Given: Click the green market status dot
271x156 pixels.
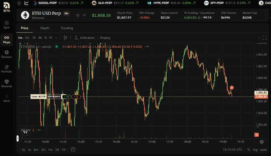Looking at the screenshot, I should pos(57,46).
